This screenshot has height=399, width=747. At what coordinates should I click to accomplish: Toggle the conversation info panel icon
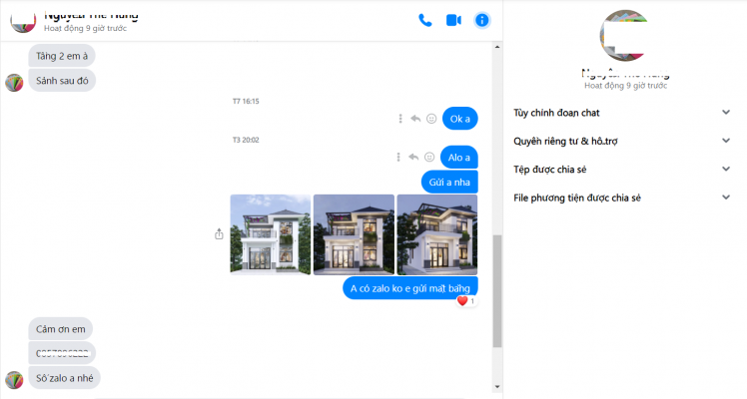(x=482, y=20)
